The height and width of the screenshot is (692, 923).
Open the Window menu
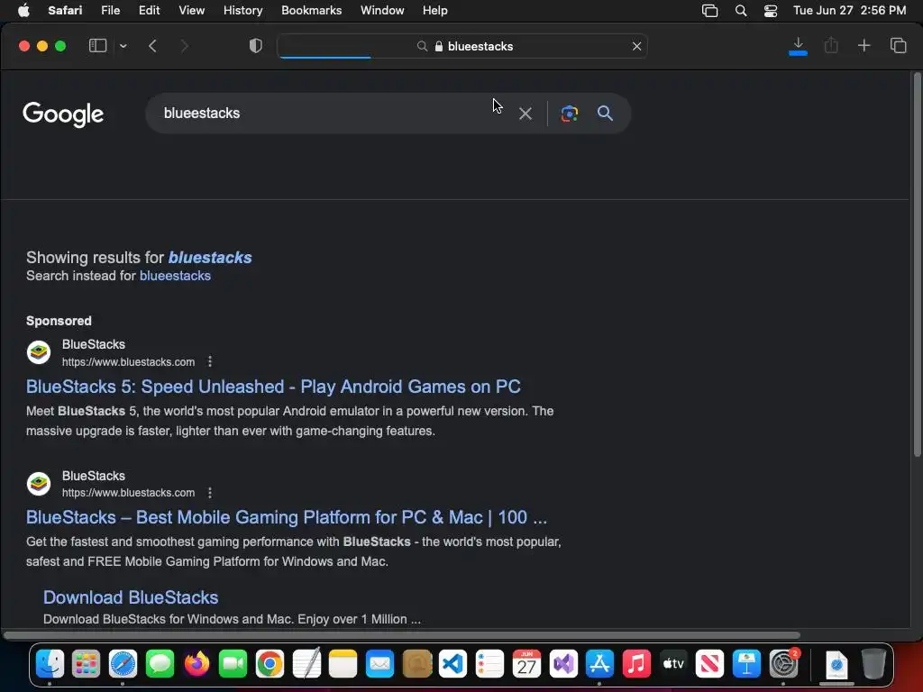click(382, 11)
